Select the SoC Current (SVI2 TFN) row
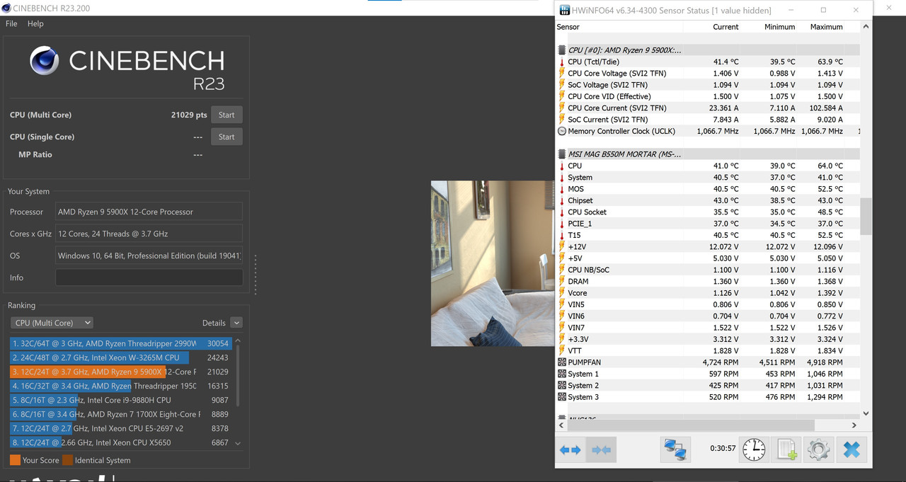906x482 pixels. pos(709,120)
